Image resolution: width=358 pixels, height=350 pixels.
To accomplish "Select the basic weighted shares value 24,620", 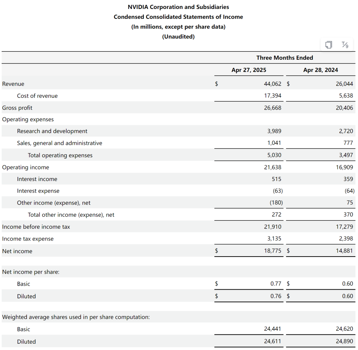I will (x=344, y=329).
